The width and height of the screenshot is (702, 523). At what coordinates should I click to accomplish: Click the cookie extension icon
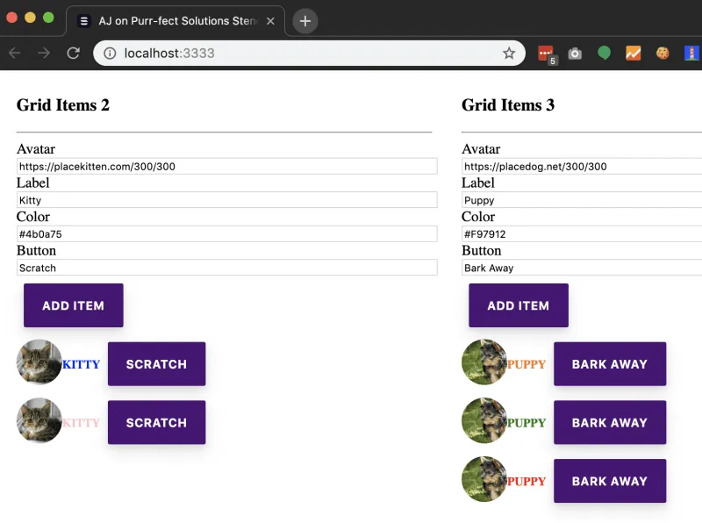tap(663, 54)
